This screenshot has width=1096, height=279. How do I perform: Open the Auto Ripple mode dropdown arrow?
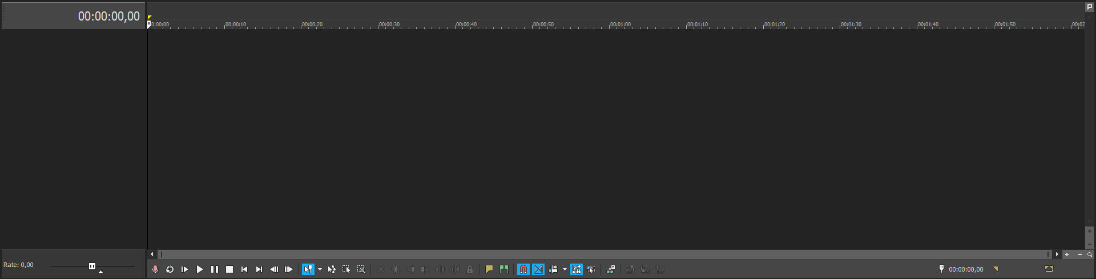coord(565,269)
